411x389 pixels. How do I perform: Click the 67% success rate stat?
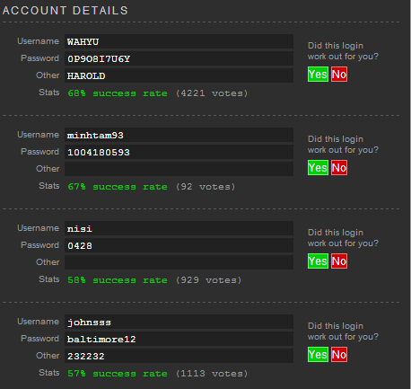tap(118, 187)
